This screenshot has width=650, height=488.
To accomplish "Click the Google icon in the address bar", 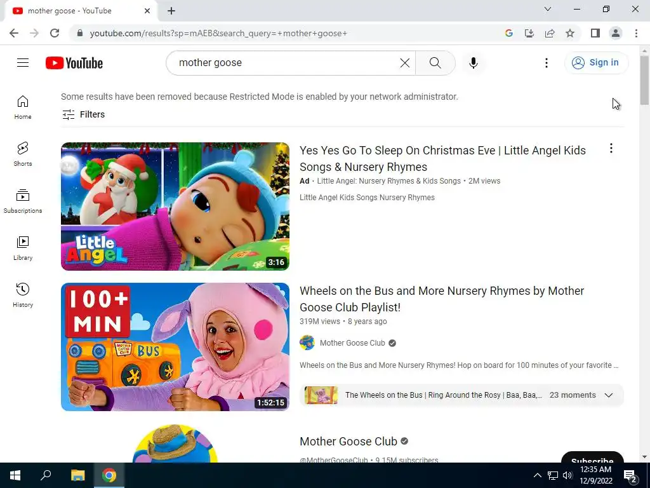I will [509, 33].
